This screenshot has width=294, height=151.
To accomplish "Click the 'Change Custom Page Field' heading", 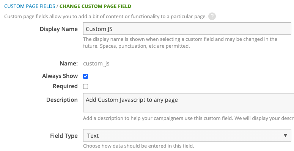I will 96,6.
